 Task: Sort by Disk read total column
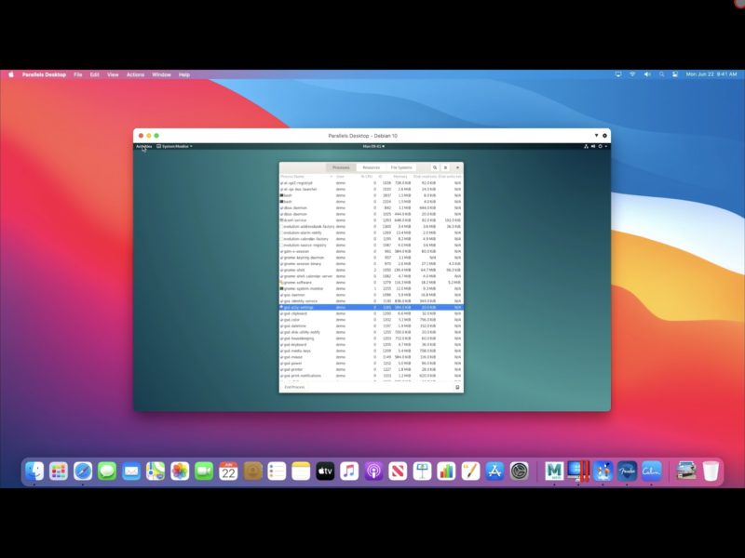[x=425, y=177]
